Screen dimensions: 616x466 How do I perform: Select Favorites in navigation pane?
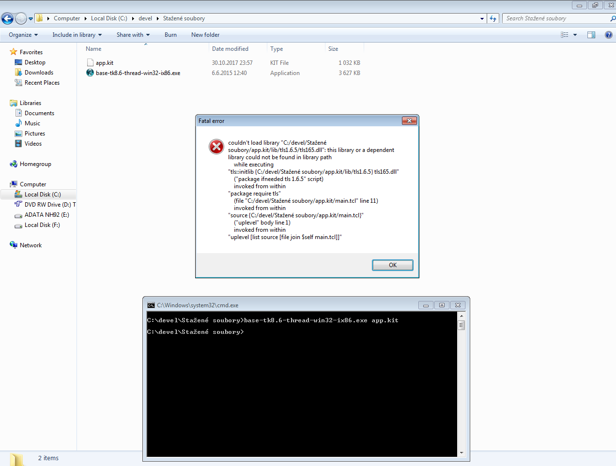click(x=31, y=52)
